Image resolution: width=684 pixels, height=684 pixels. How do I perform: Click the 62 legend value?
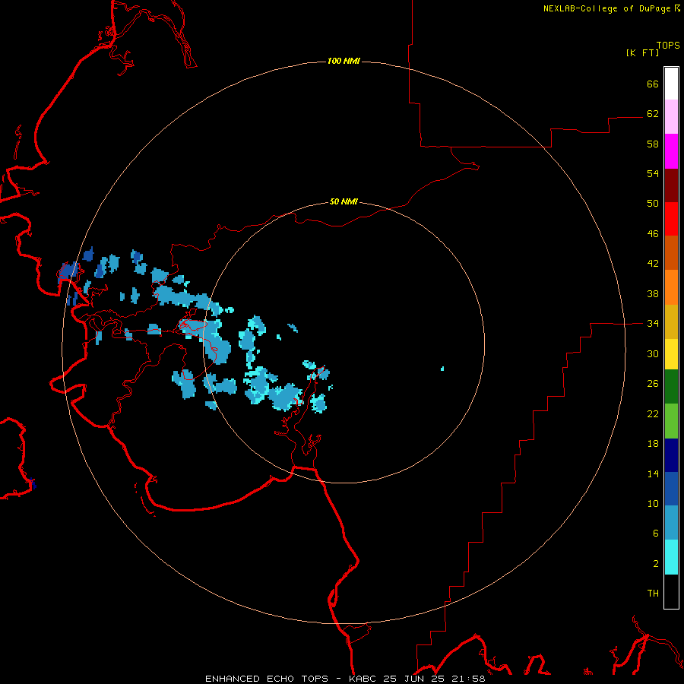coord(653,114)
